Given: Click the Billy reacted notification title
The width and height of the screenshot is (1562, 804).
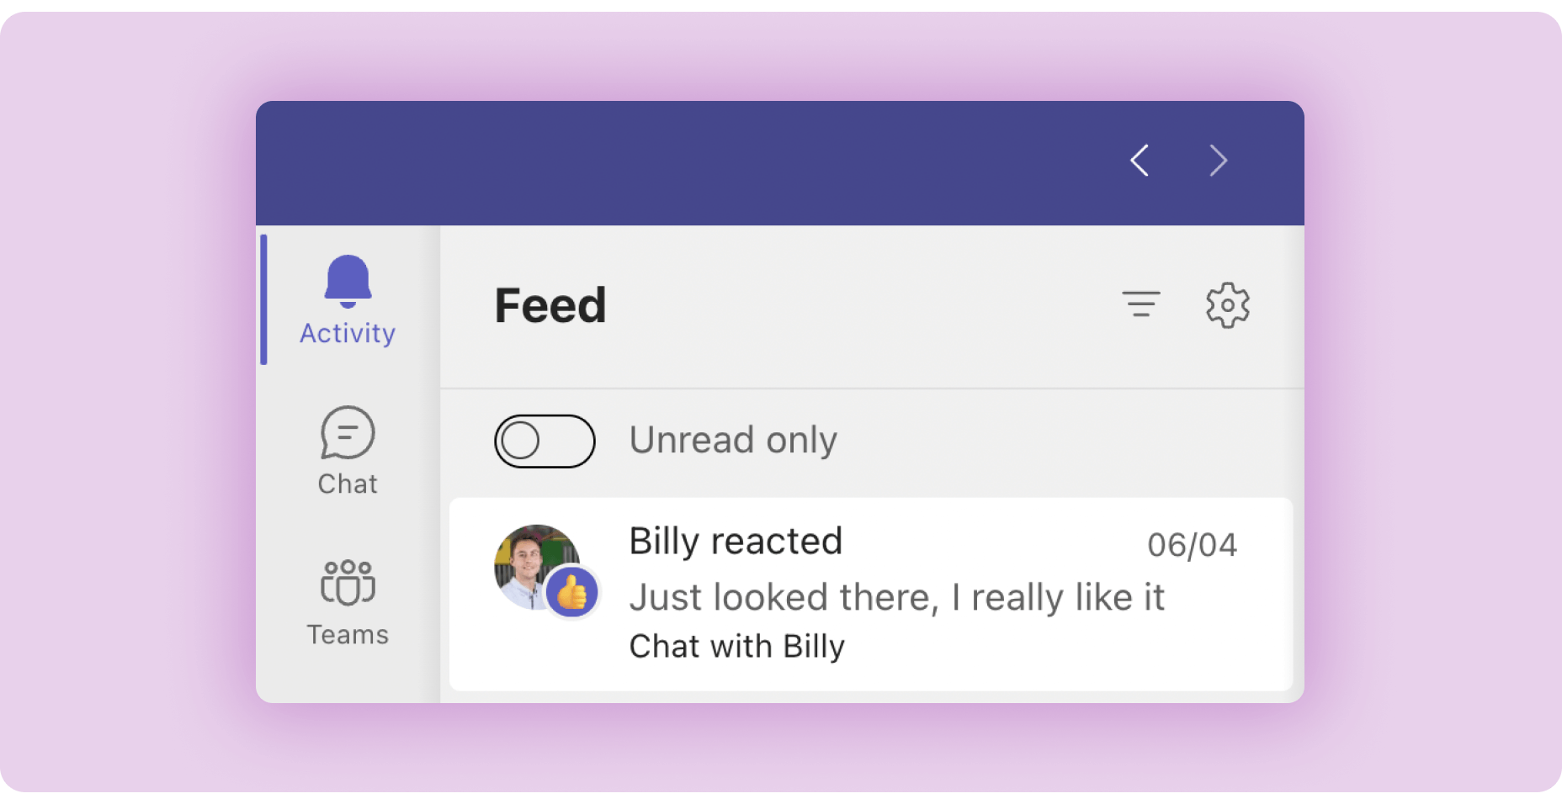Looking at the screenshot, I should tap(736, 541).
